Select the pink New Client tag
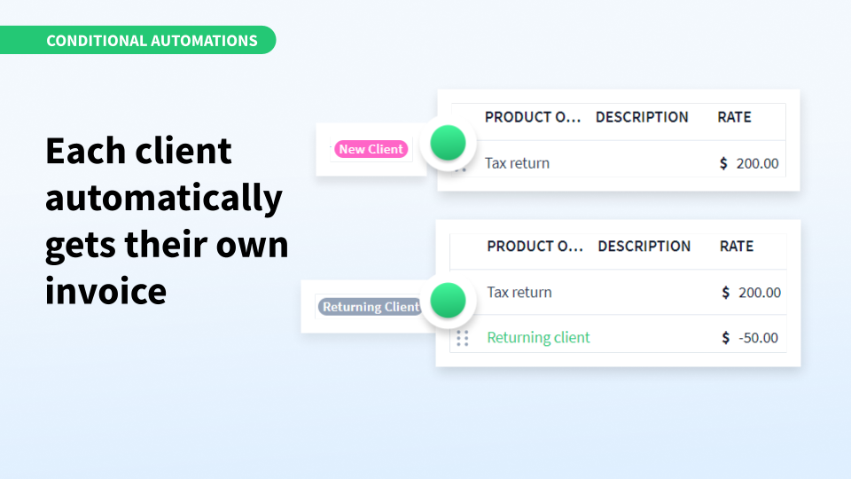851x479 pixels. tap(371, 149)
